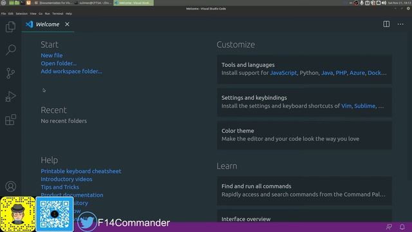Open Find and run all commands card

coord(304,191)
